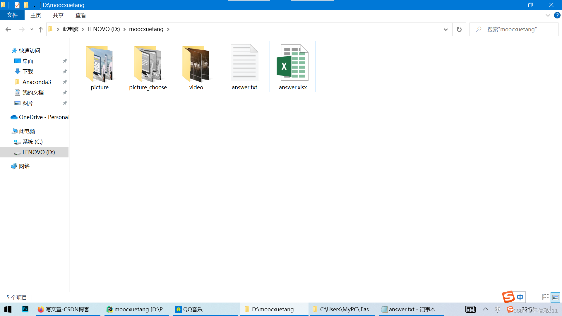The height and width of the screenshot is (316, 562).
Task: Open 下载 in quick access
Action: pos(28,71)
